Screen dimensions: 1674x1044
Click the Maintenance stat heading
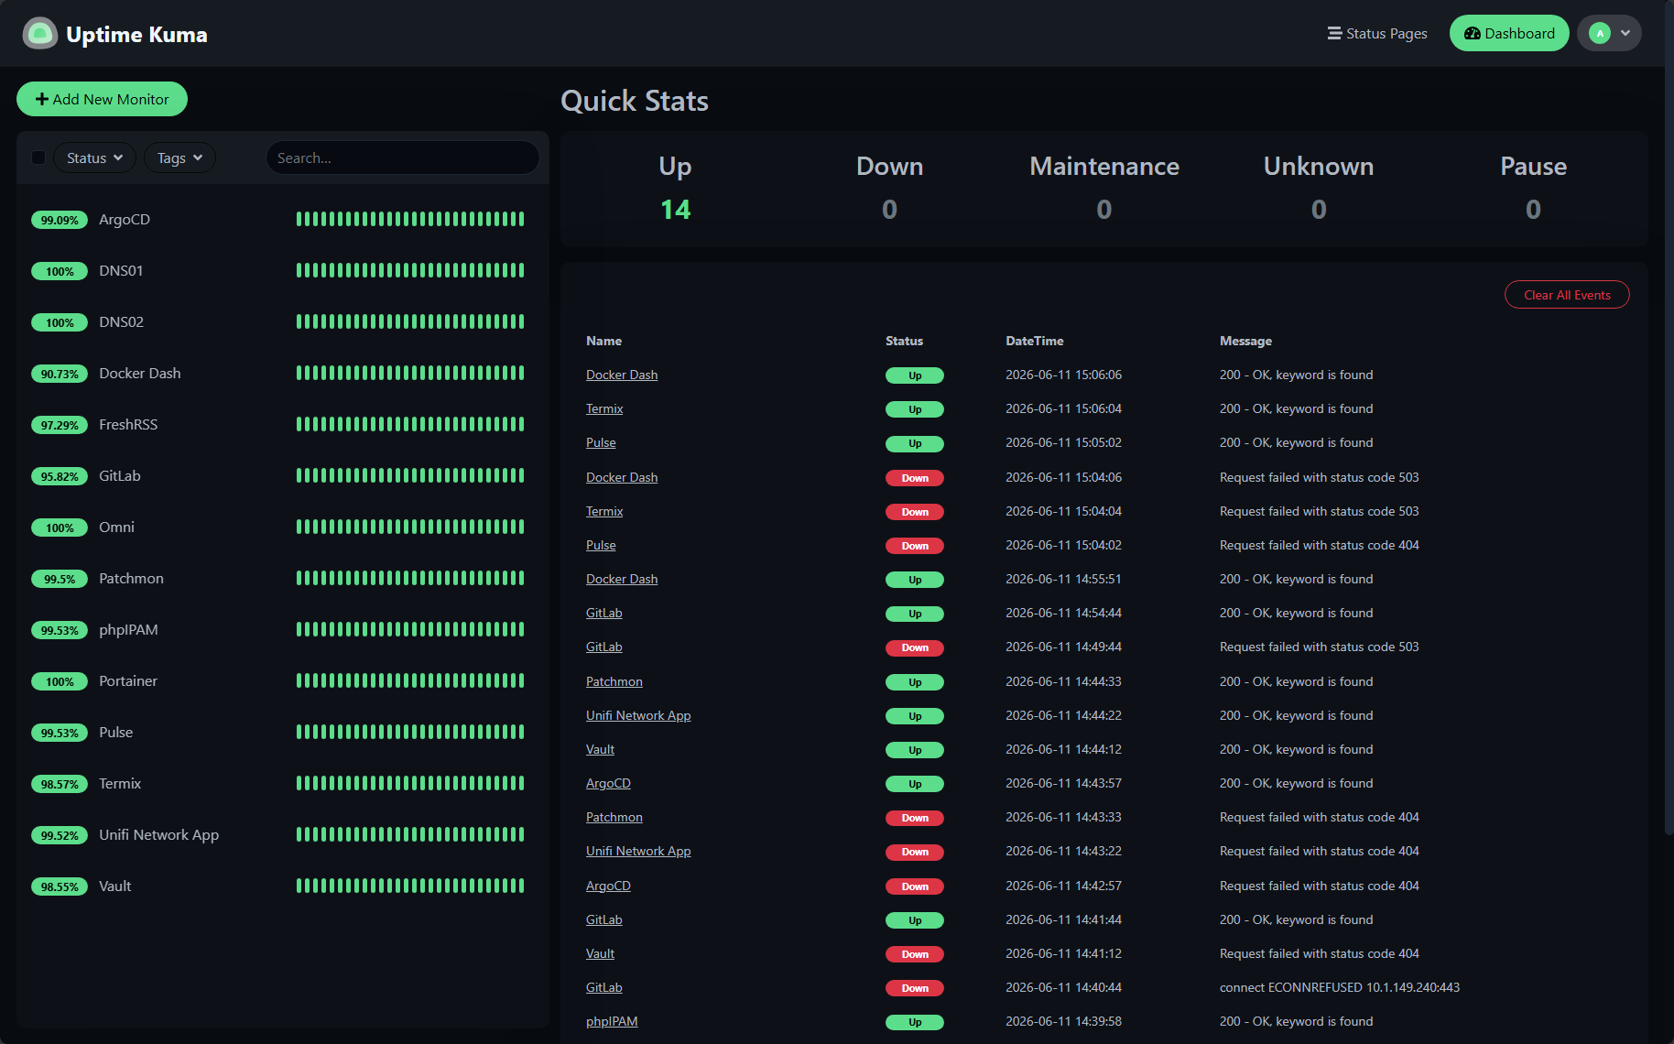pos(1104,166)
